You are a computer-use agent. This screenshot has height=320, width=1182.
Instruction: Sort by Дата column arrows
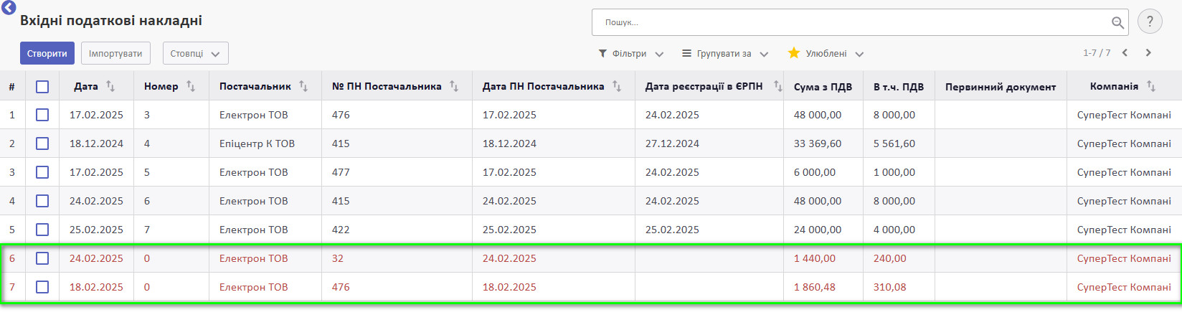pyautogui.click(x=110, y=86)
